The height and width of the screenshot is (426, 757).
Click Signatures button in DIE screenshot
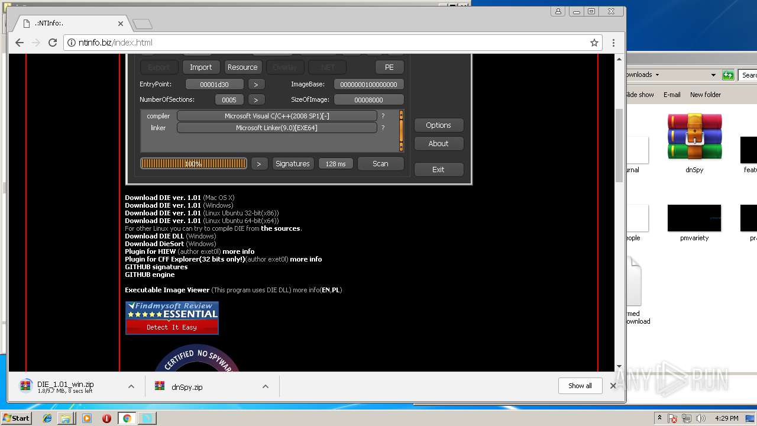[293, 164]
